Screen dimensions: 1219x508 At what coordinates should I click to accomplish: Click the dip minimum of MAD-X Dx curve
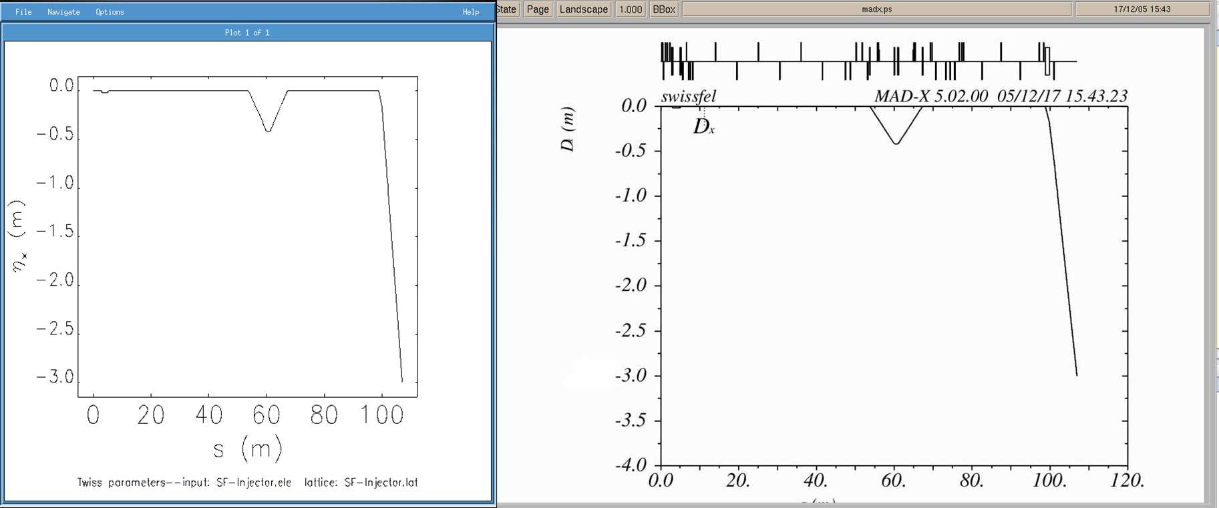click(896, 144)
